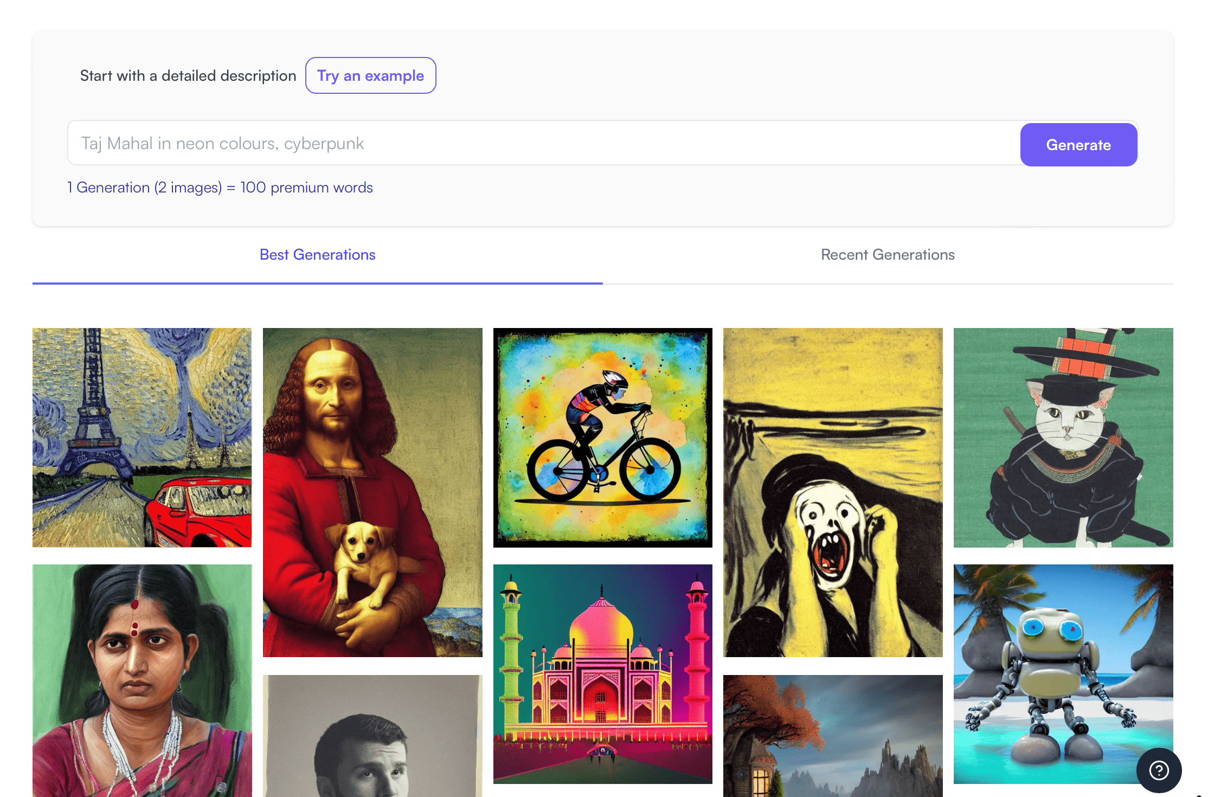Image resolution: width=1208 pixels, height=797 pixels.
Task: Open the red-robed man holding puppy image
Action: click(372, 492)
